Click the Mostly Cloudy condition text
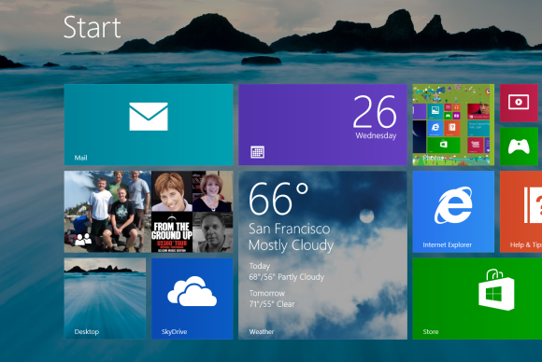This screenshot has height=362, width=542. pyautogui.click(x=291, y=245)
